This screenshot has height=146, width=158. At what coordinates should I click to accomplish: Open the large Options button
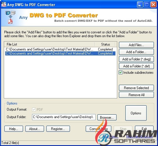pos(136,113)
